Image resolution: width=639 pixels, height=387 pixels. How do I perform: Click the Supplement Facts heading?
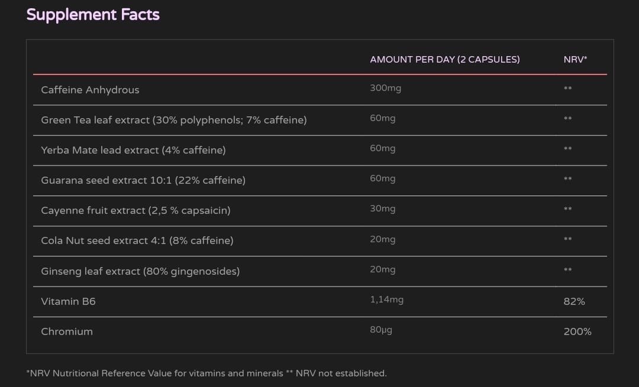pos(93,15)
